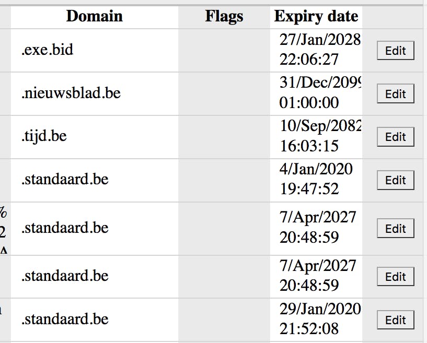Click the empty Flags cell for .tijd.be
Viewport: 427px width, 343px height.
[224, 136]
